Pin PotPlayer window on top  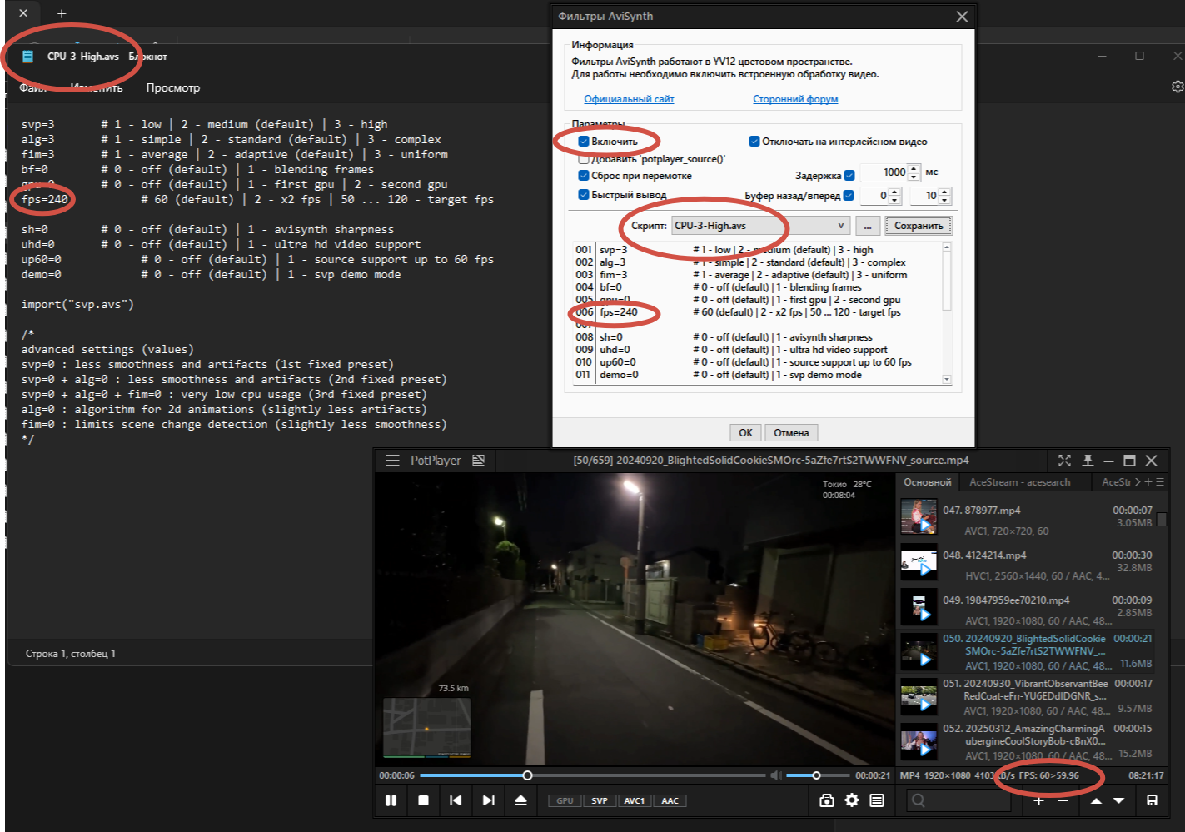1088,461
